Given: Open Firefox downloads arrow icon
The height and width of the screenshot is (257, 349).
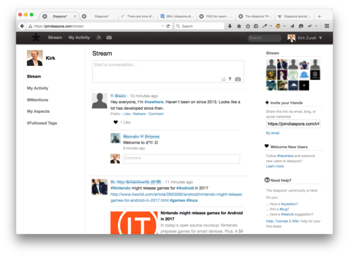Looking at the screenshot, I should pos(230,26).
